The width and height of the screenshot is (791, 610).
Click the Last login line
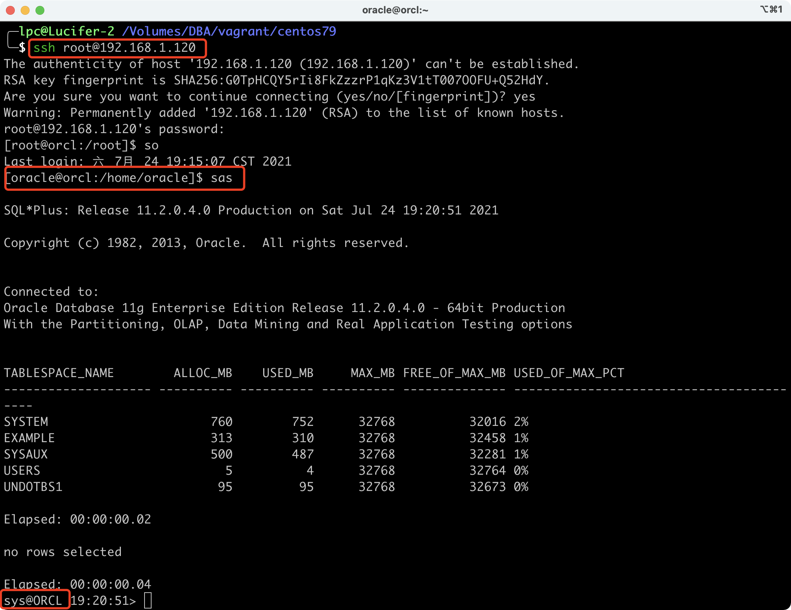point(148,162)
